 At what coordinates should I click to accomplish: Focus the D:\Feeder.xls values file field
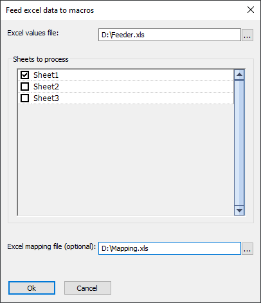pos(170,35)
